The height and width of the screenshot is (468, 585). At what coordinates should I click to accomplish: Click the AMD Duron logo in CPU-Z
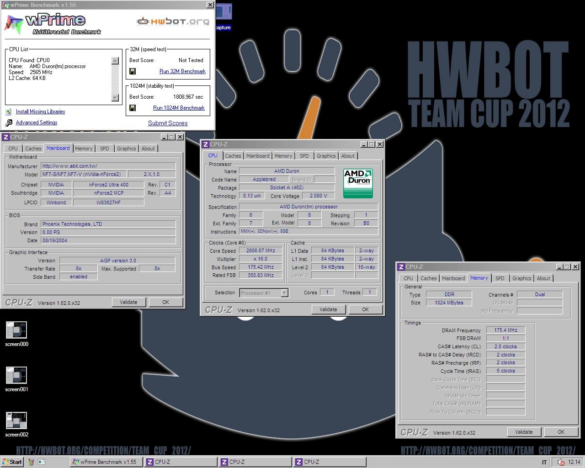[x=358, y=183]
